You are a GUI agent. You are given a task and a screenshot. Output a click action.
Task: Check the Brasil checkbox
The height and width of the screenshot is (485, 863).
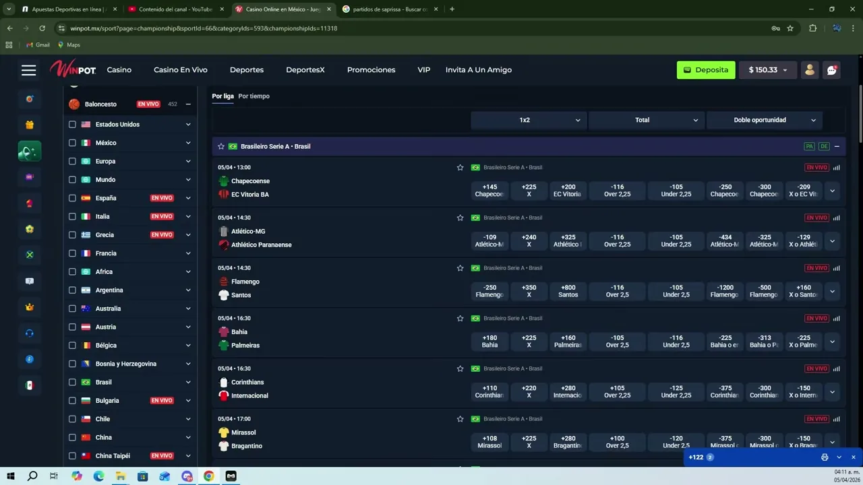(x=72, y=383)
